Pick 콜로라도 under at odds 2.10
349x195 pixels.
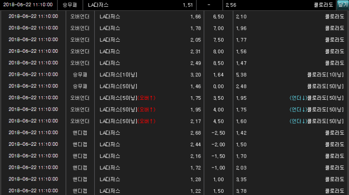pyautogui.click(x=290, y=16)
